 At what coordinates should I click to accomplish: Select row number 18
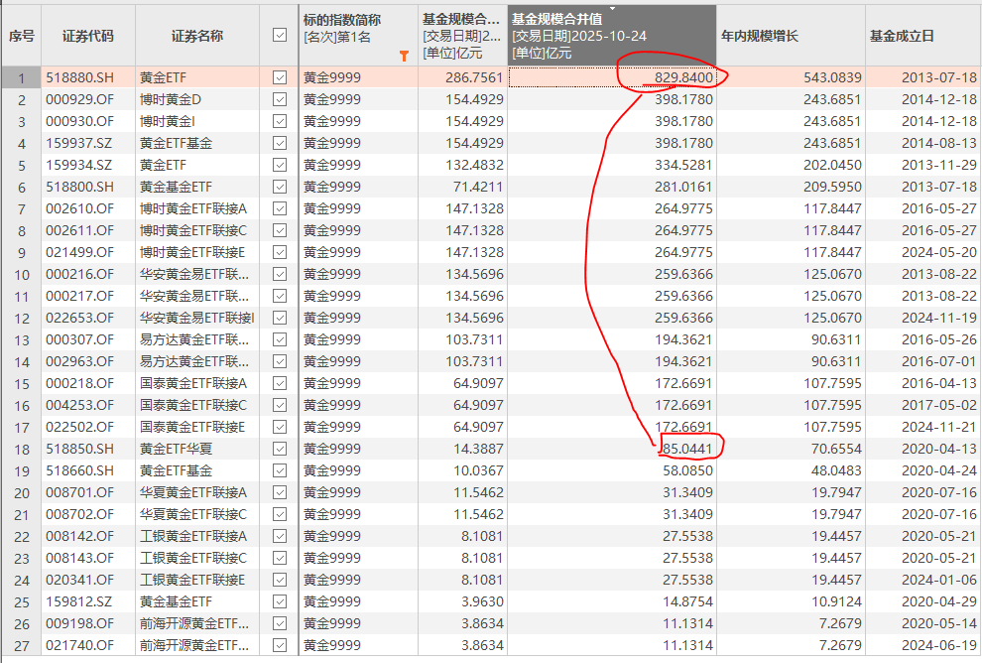point(21,450)
